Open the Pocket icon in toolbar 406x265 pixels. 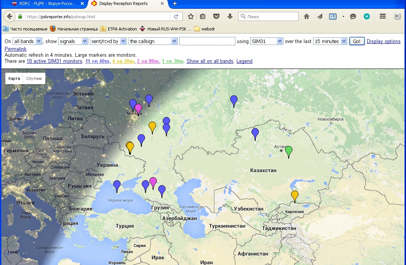216,16
